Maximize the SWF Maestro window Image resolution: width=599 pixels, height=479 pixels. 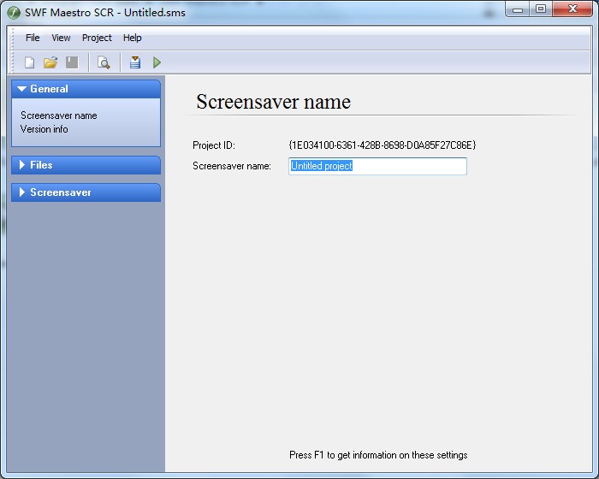click(541, 9)
